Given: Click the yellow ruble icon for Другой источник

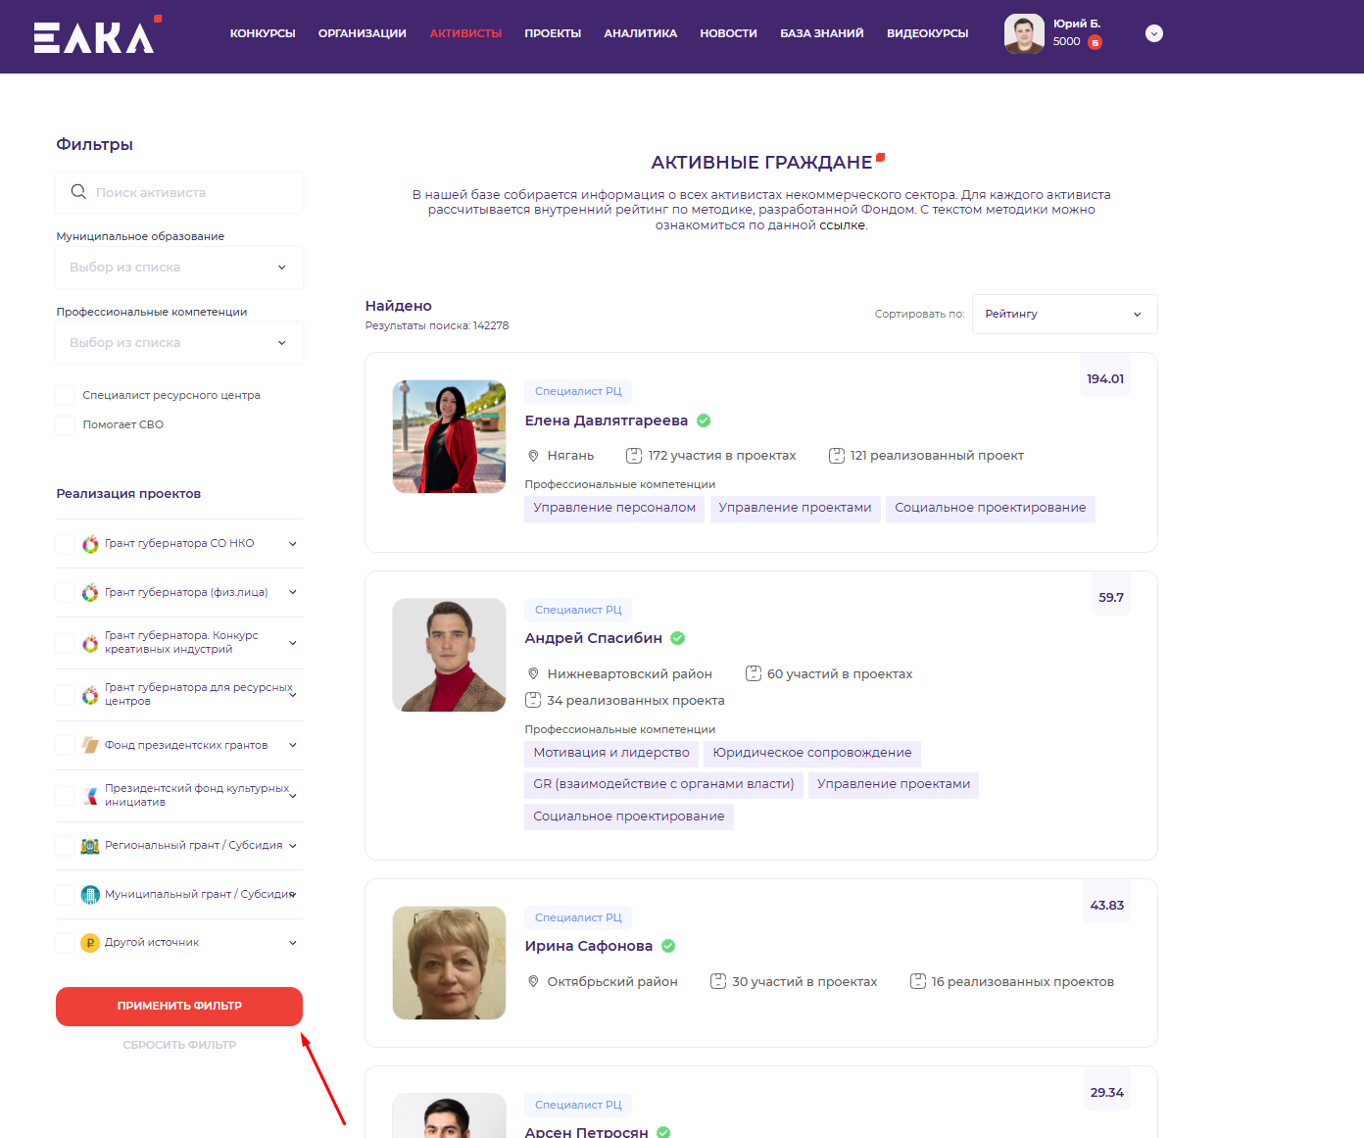Looking at the screenshot, I should click(x=90, y=943).
